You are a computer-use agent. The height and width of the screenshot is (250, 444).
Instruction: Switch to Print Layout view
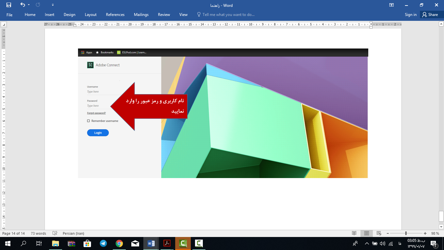pyautogui.click(x=366, y=233)
